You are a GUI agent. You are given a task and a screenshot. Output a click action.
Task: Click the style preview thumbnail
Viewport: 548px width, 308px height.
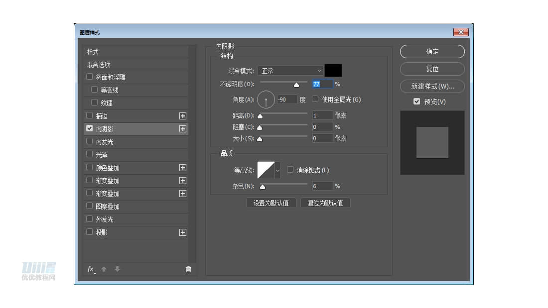pos(432,142)
